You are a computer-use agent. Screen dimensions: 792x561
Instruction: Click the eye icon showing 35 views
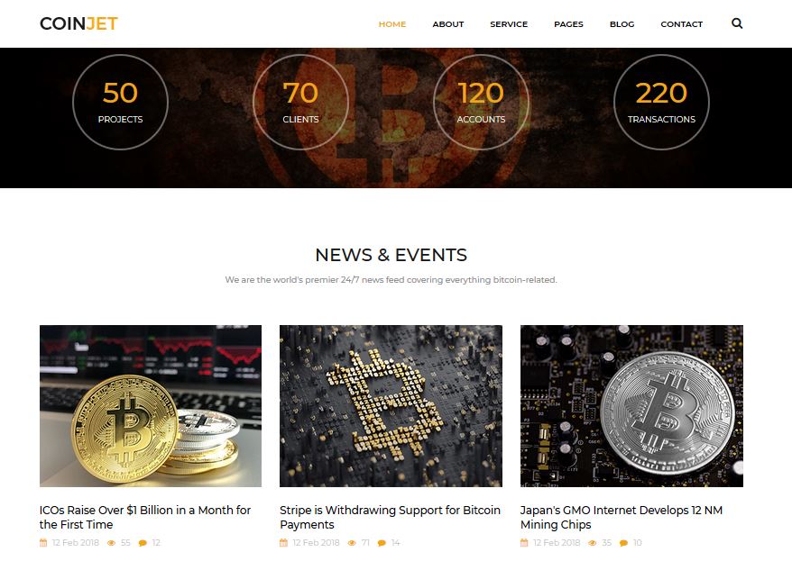(593, 543)
